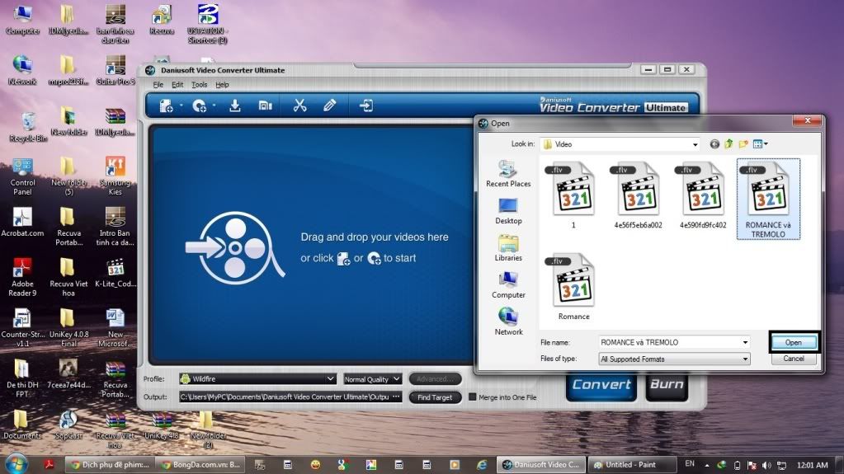Open SopCast desktop icon
Image resolution: width=844 pixels, height=474 pixels.
(x=68, y=425)
